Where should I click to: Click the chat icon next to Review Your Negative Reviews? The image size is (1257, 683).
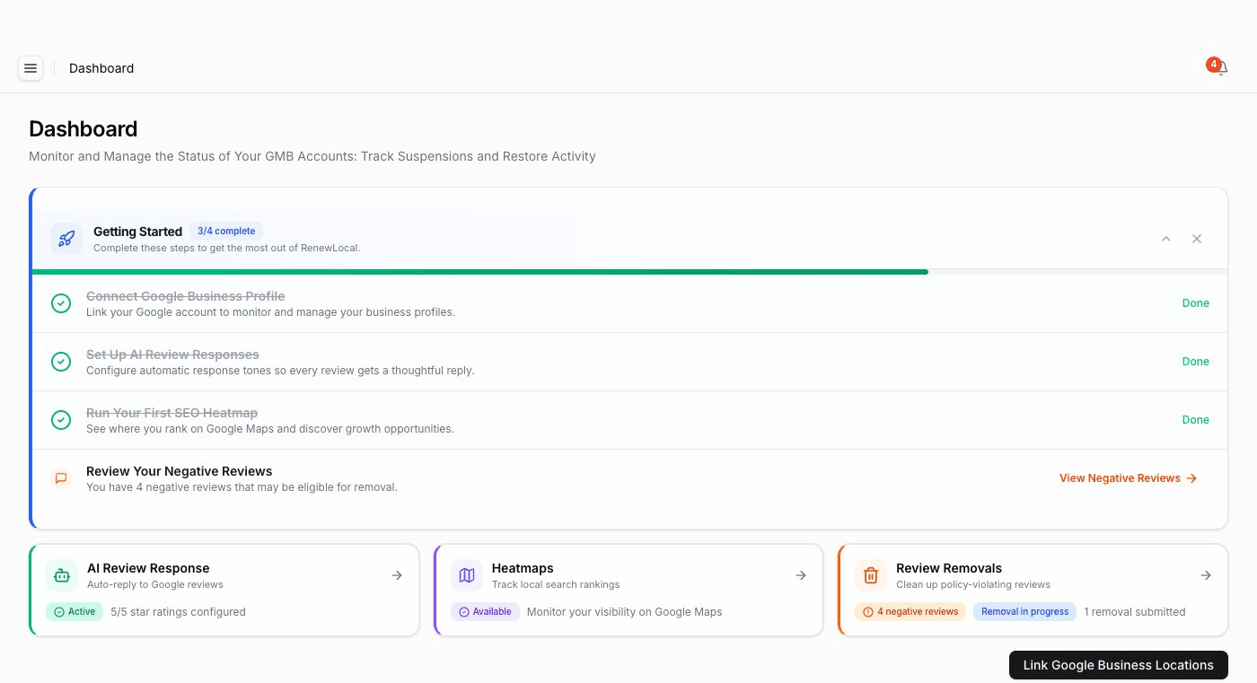point(61,478)
